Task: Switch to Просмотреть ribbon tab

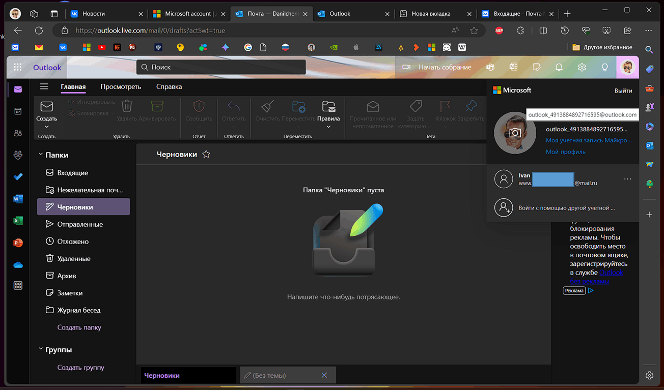Action: pyautogui.click(x=121, y=86)
